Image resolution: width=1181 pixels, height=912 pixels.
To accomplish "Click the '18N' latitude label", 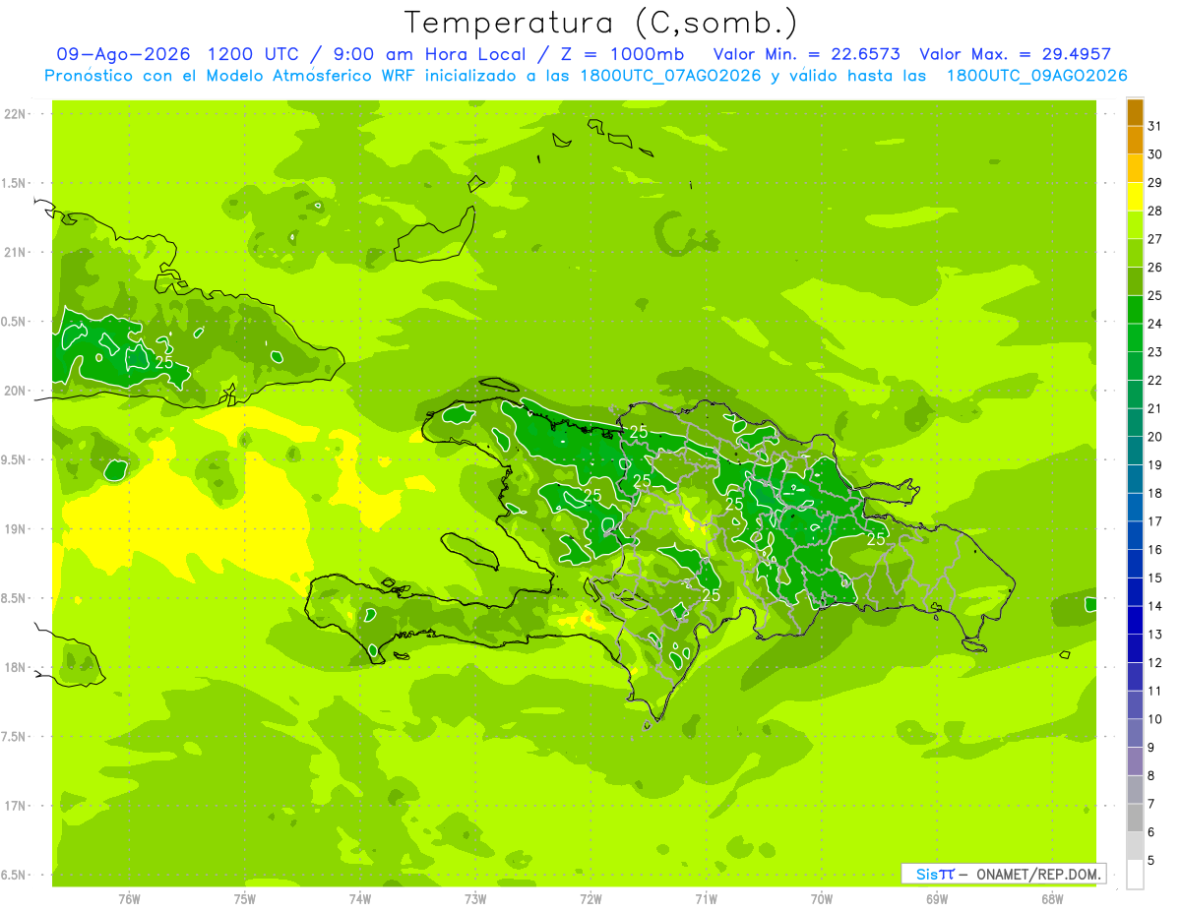I will [17, 667].
